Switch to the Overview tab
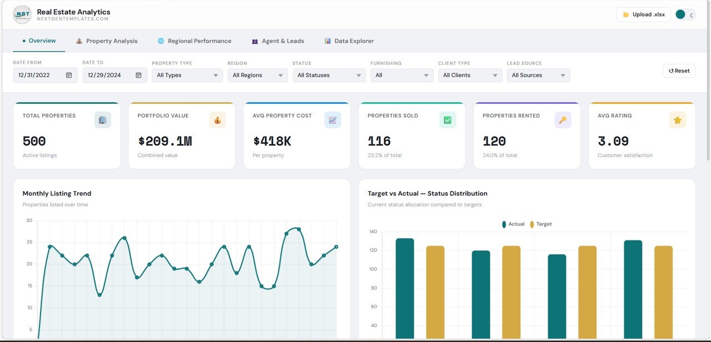 pos(39,40)
